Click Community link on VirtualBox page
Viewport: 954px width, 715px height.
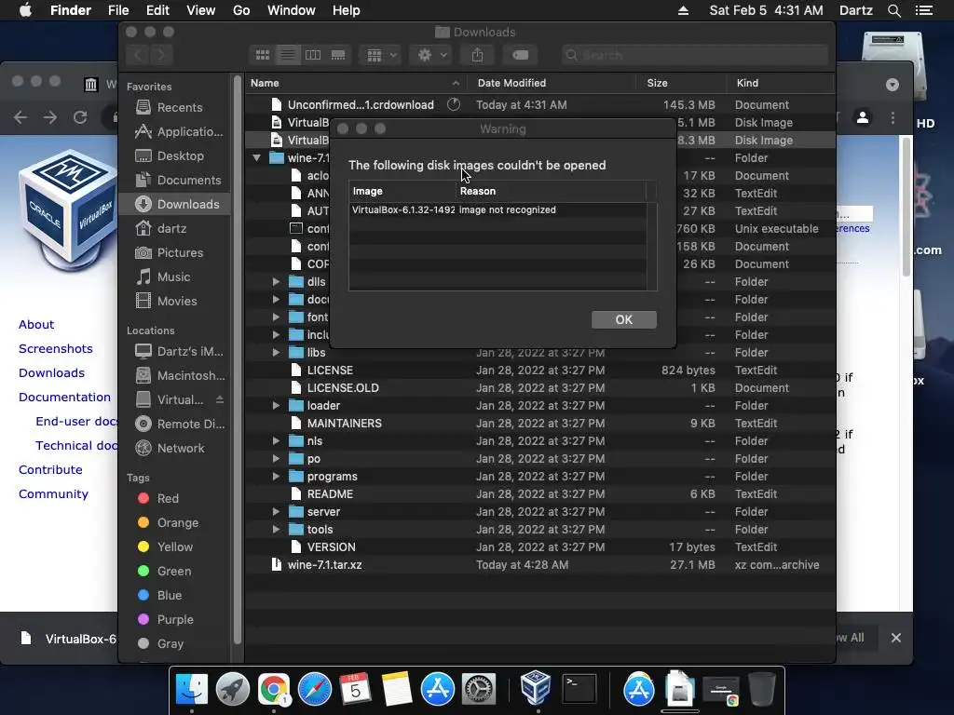click(x=53, y=494)
